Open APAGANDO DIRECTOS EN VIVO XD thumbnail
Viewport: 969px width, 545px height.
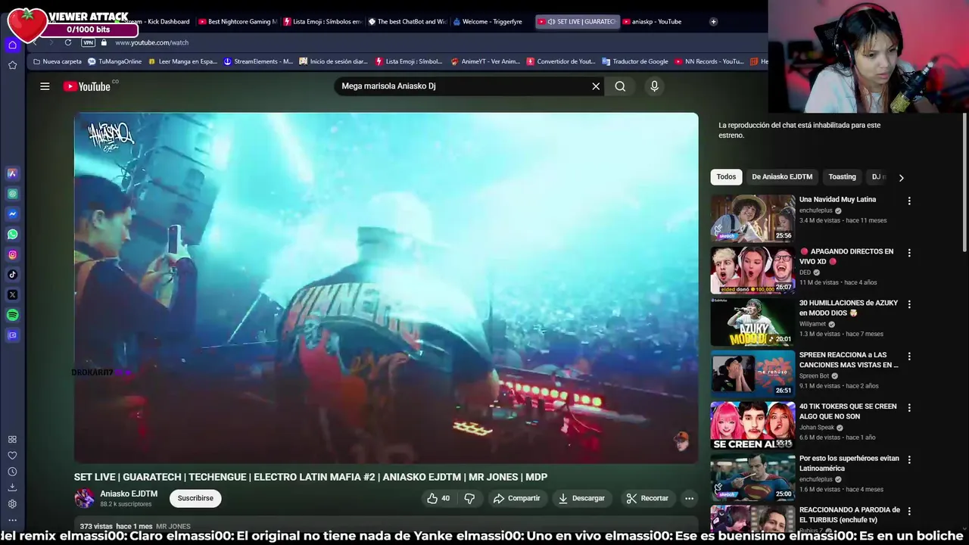(752, 270)
